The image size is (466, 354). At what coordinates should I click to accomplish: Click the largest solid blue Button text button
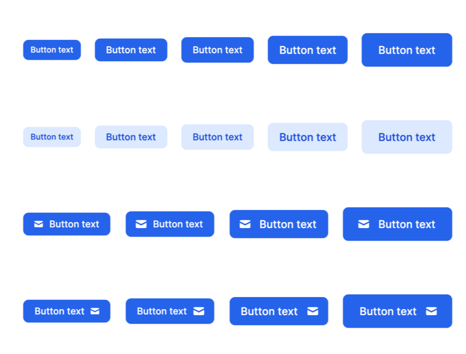[x=407, y=50]
